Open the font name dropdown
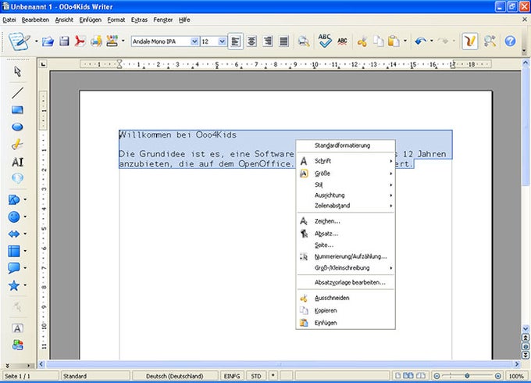The width and height of the screenshot is (531, 383). click(x=194, y=41)
